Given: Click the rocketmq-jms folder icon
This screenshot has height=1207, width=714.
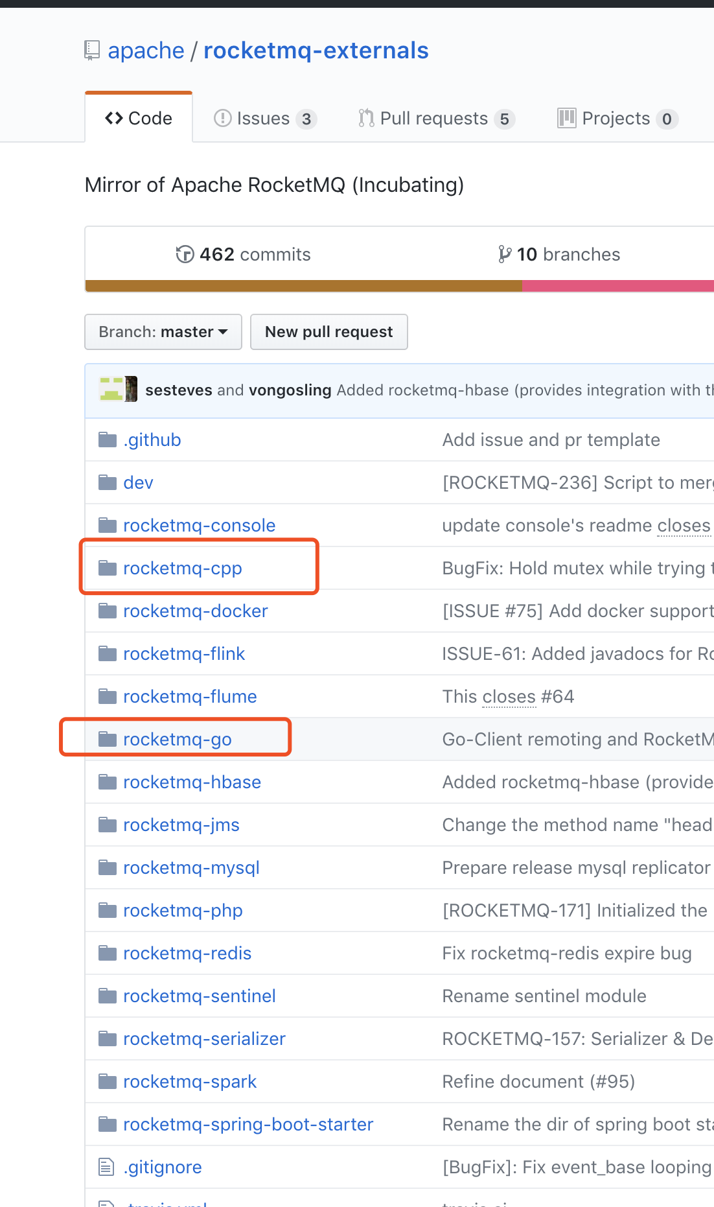Looking at the screenshot, I should coord(107,825).
